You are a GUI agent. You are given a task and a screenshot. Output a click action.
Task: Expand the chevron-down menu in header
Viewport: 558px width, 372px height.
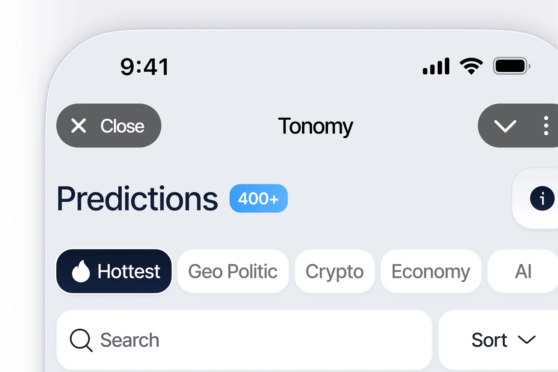coord(505,126)
